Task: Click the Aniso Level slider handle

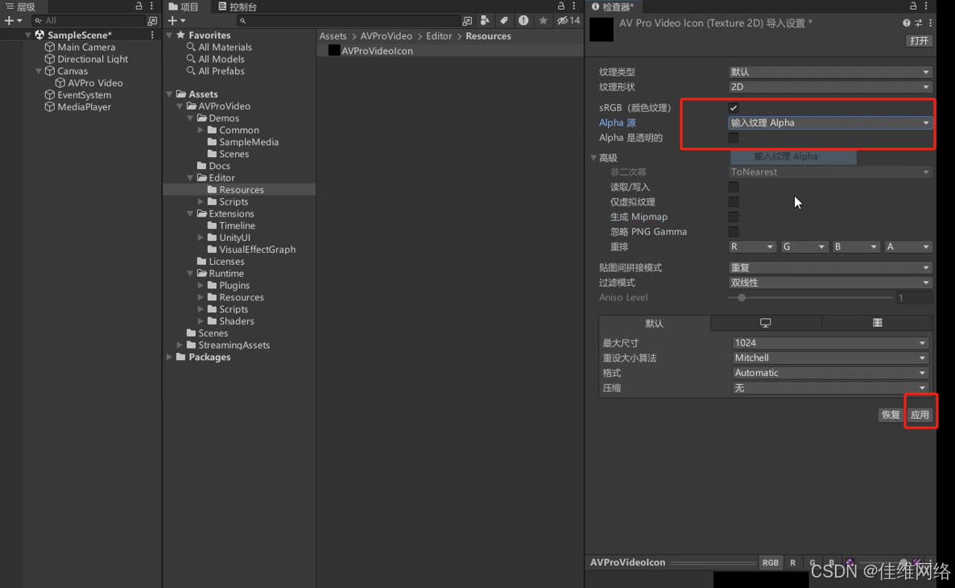Action: click(x=742, y=298)
